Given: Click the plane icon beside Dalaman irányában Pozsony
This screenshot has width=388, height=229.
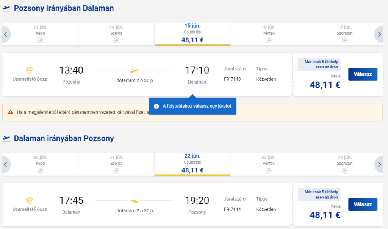Looking at the screenshot, I should pos(6,138).
